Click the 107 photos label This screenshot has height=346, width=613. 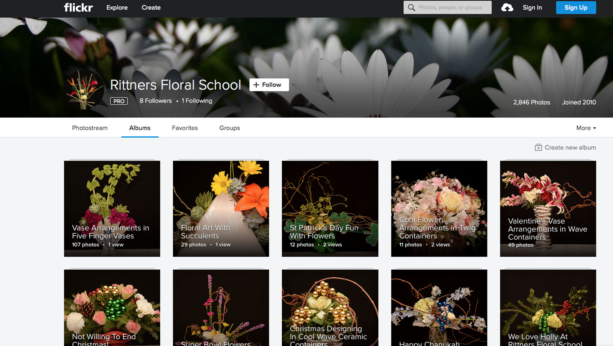85,245
